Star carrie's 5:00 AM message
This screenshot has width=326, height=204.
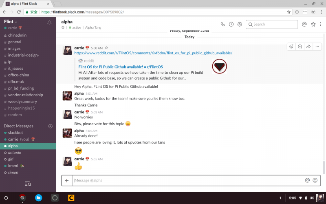pos(106,48)
